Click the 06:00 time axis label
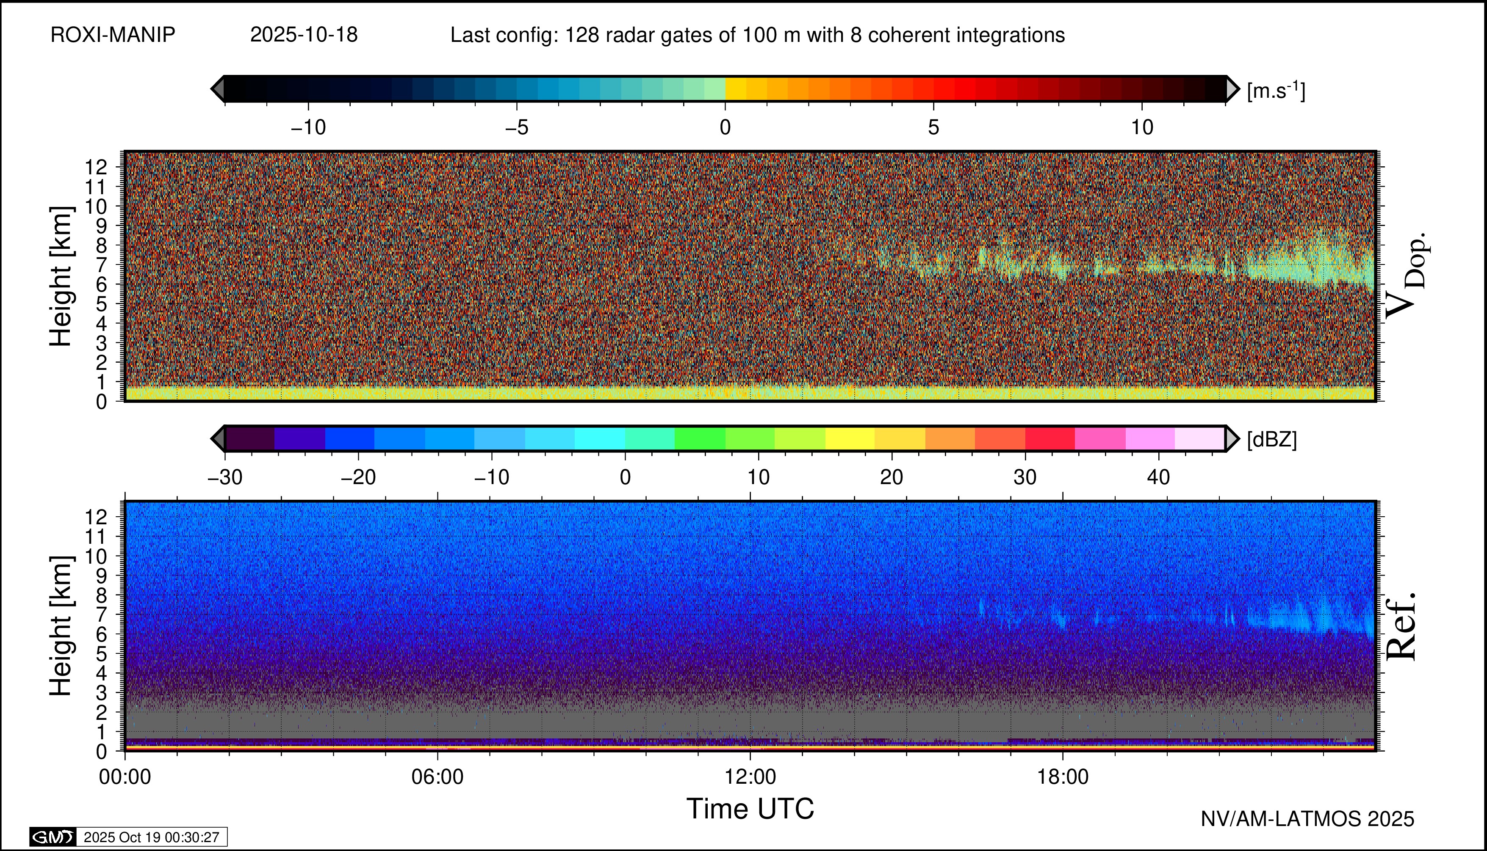The height and width of the screenshot is (851, 1487). 437,777
